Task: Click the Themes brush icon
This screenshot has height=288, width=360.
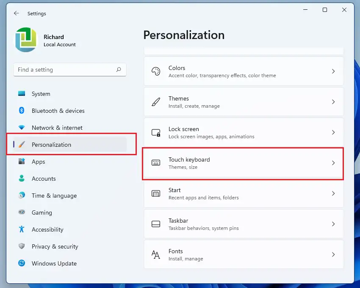Action: (156, 102)
